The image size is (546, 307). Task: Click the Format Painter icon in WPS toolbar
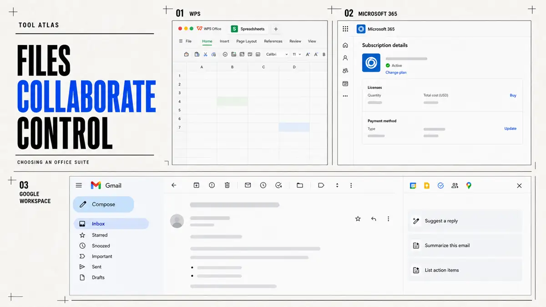[187, 54]
